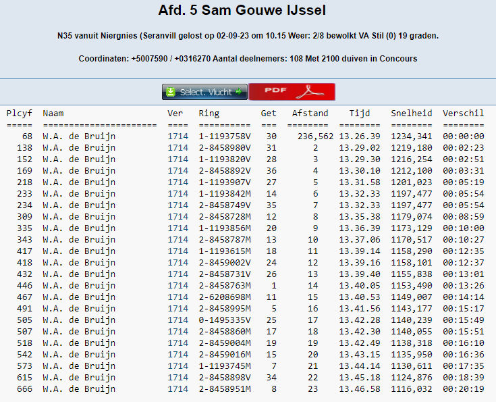
Task: Click speed value 1116,032
Action: click(x=411, y=389)
